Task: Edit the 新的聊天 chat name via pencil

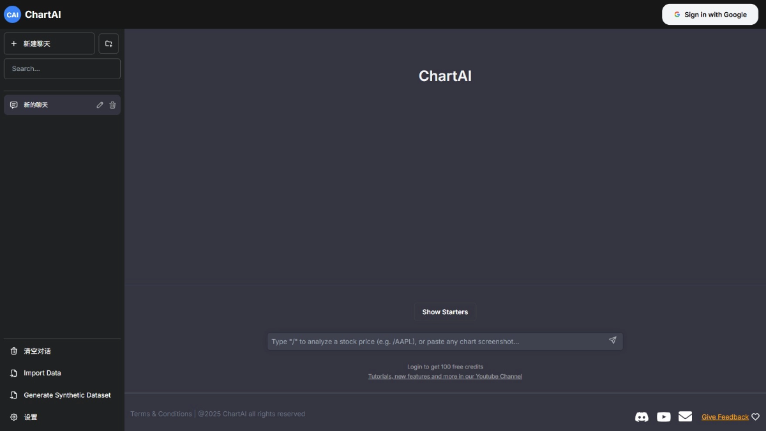Action: tap(100, 105)
